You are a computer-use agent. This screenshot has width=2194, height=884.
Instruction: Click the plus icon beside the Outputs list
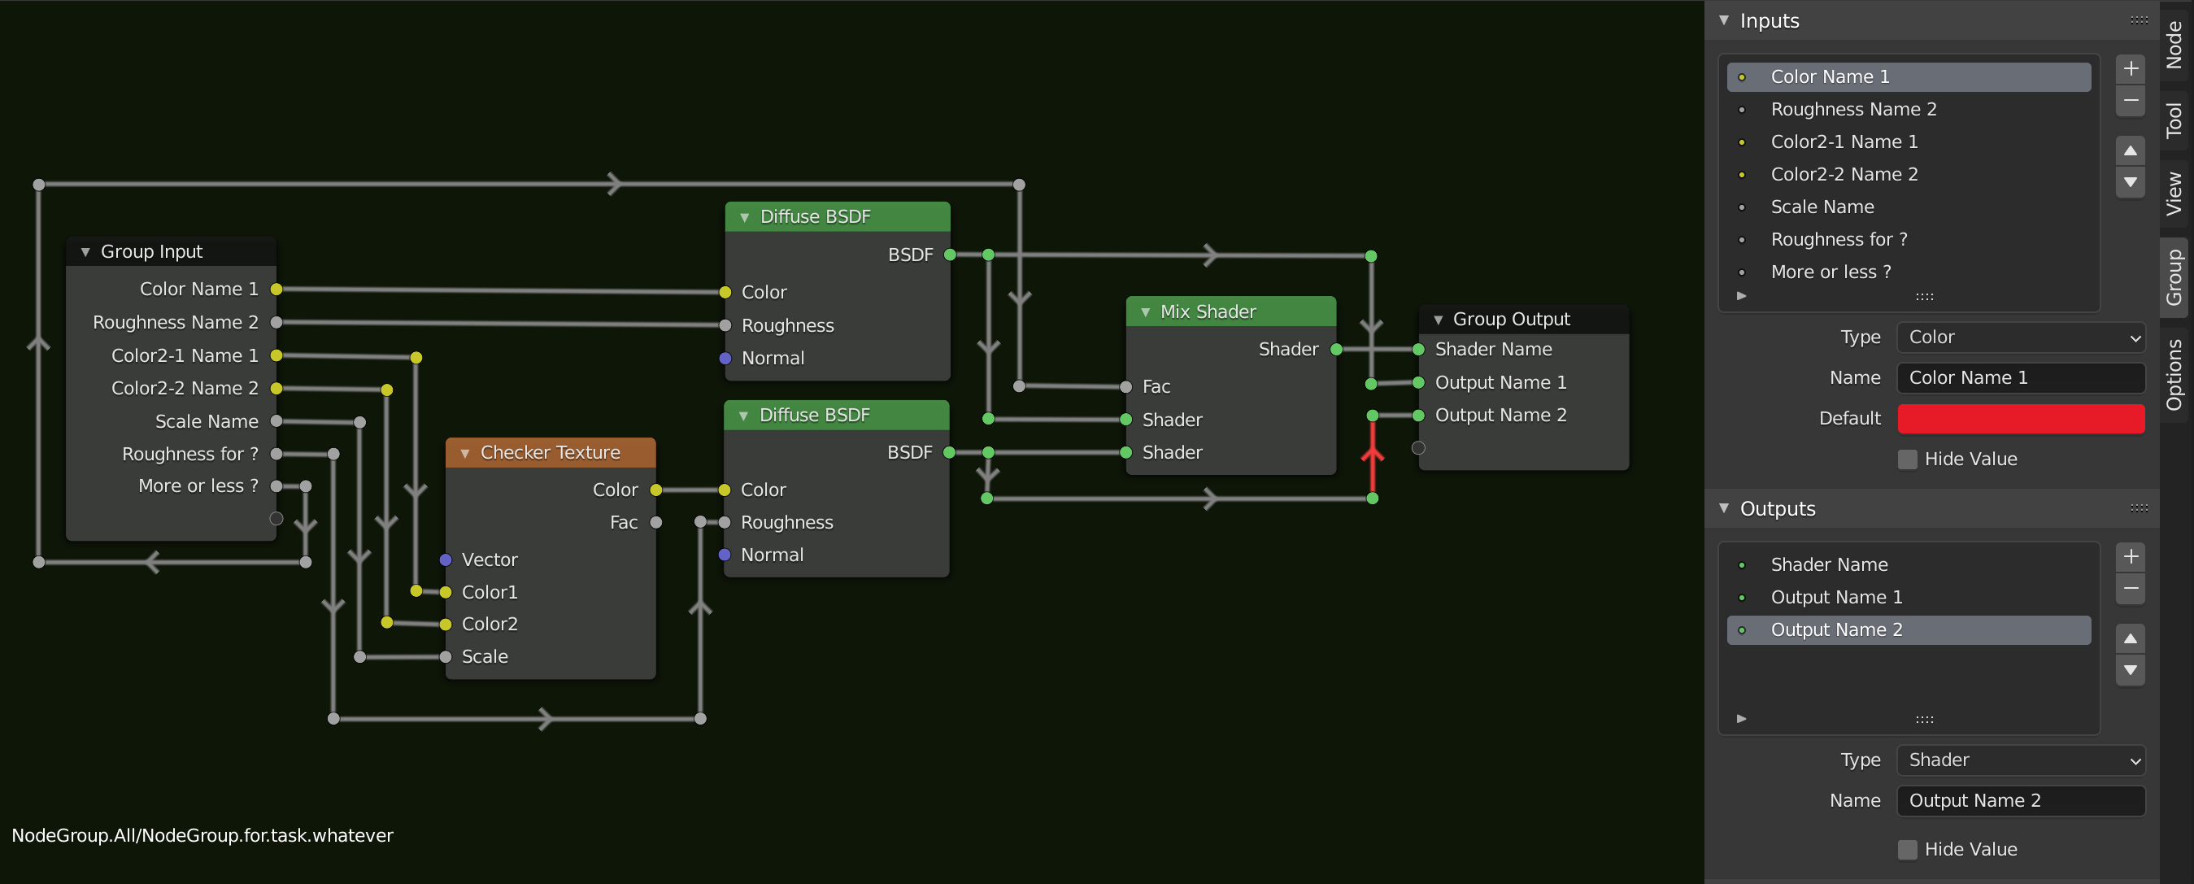(2130, 557)
